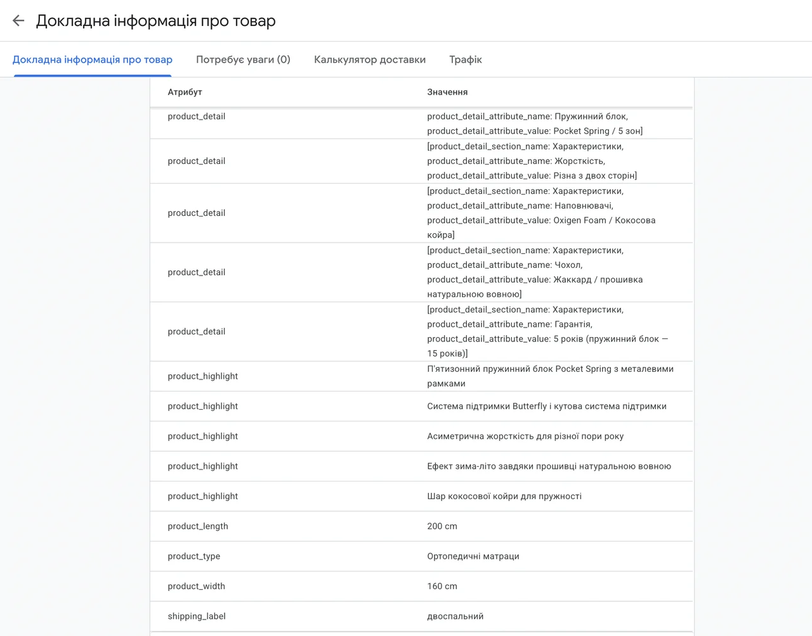Select the shipping_label attribute name
The width and height of the screenshot is (812, 636).
click(x=197, y=616)
